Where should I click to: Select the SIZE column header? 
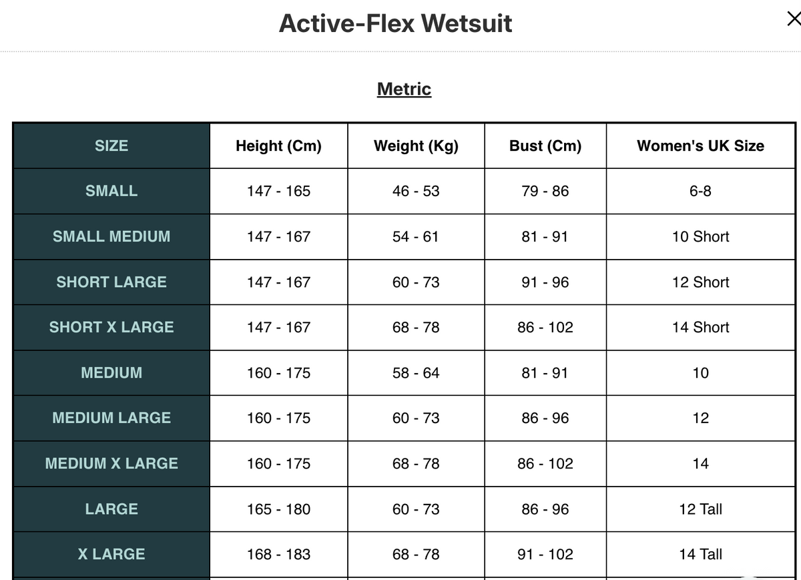point(111,146)
